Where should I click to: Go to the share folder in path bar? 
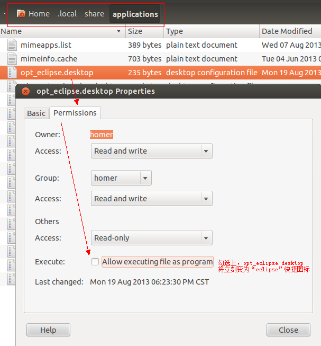94,14
